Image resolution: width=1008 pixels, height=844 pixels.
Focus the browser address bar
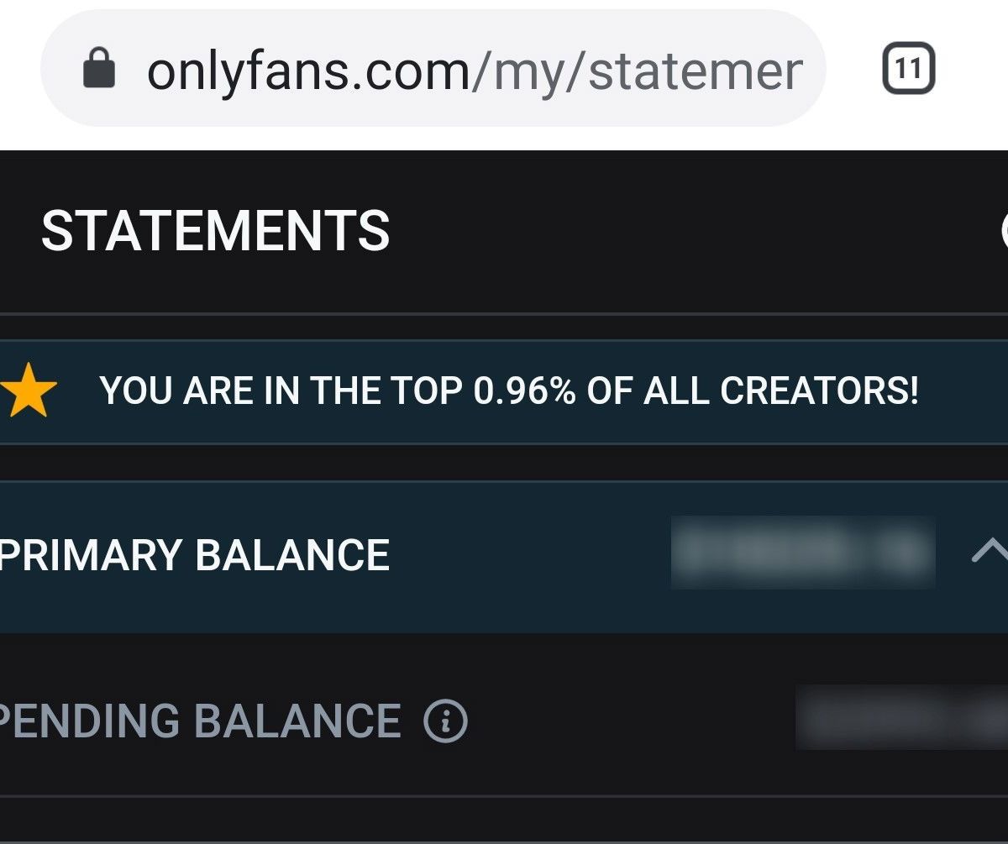(433, 69)
